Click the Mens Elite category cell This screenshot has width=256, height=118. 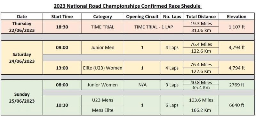pyautogui.click(x=102, y=110)
